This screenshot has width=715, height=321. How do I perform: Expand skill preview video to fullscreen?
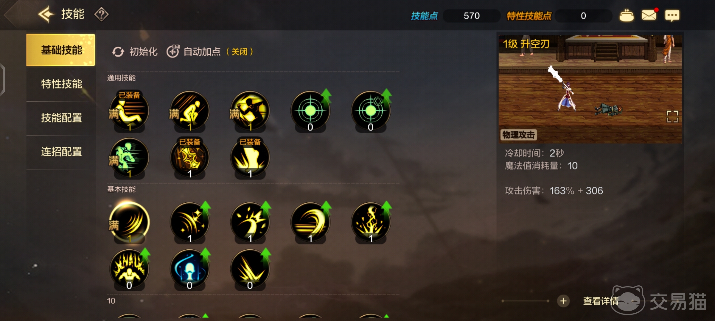[672, 117]
